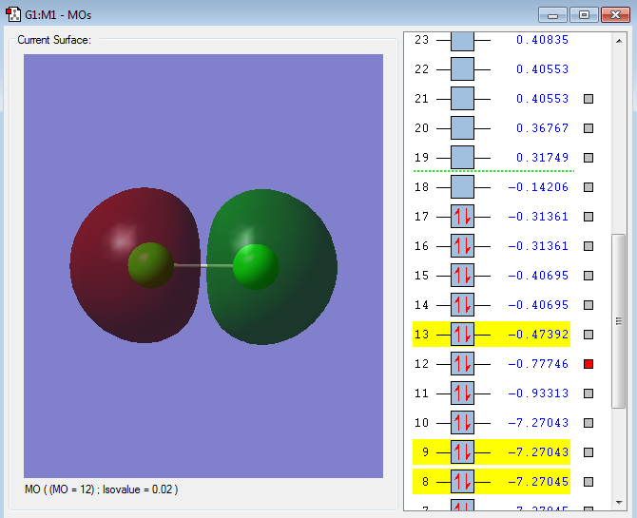Click the G1:M1 window title bar icon

14,14
